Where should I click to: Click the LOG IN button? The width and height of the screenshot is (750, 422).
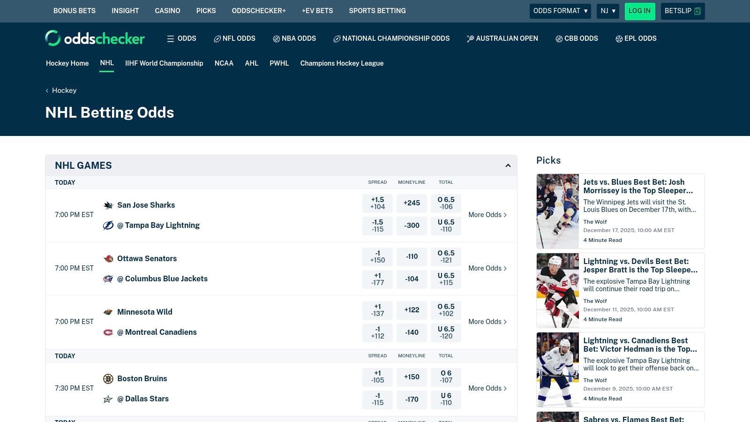[640, 11]
